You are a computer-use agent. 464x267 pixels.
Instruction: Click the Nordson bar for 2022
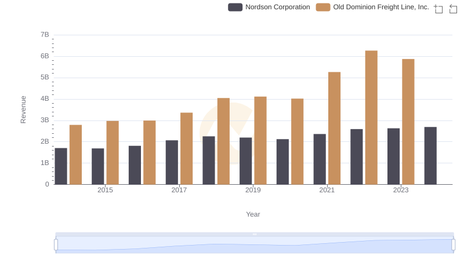tap(357, 157)
